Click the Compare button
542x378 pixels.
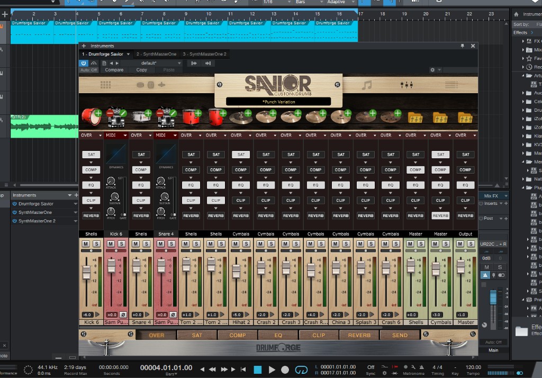(x=114, y=70)
